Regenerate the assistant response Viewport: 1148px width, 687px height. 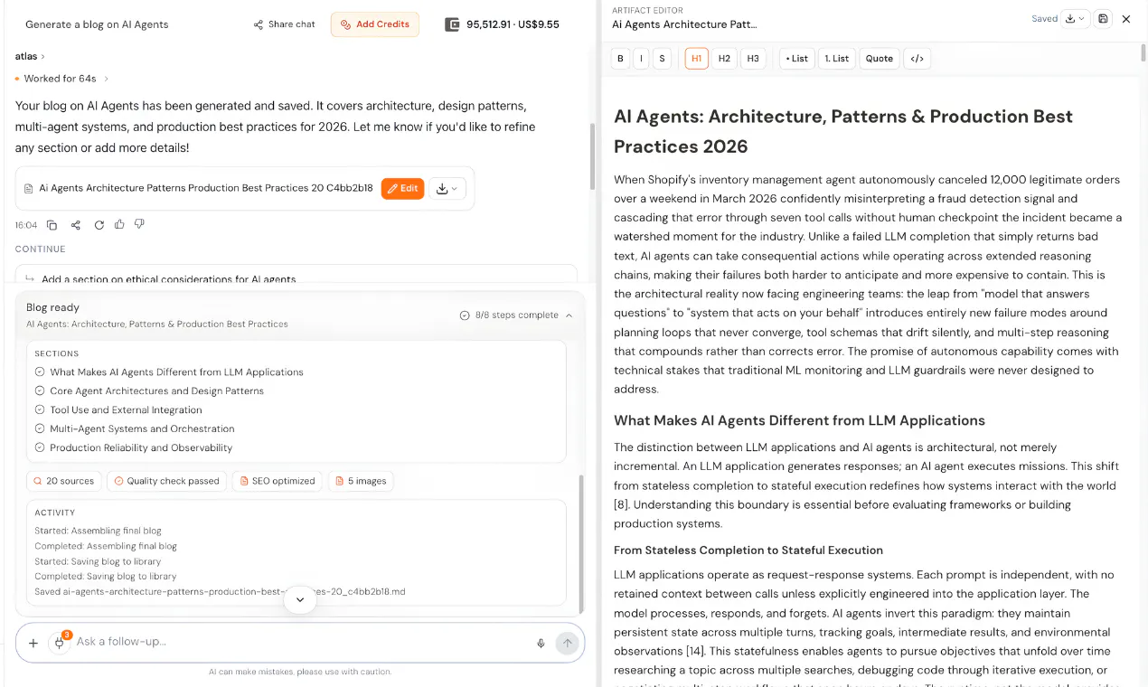[x=99, y=225]
